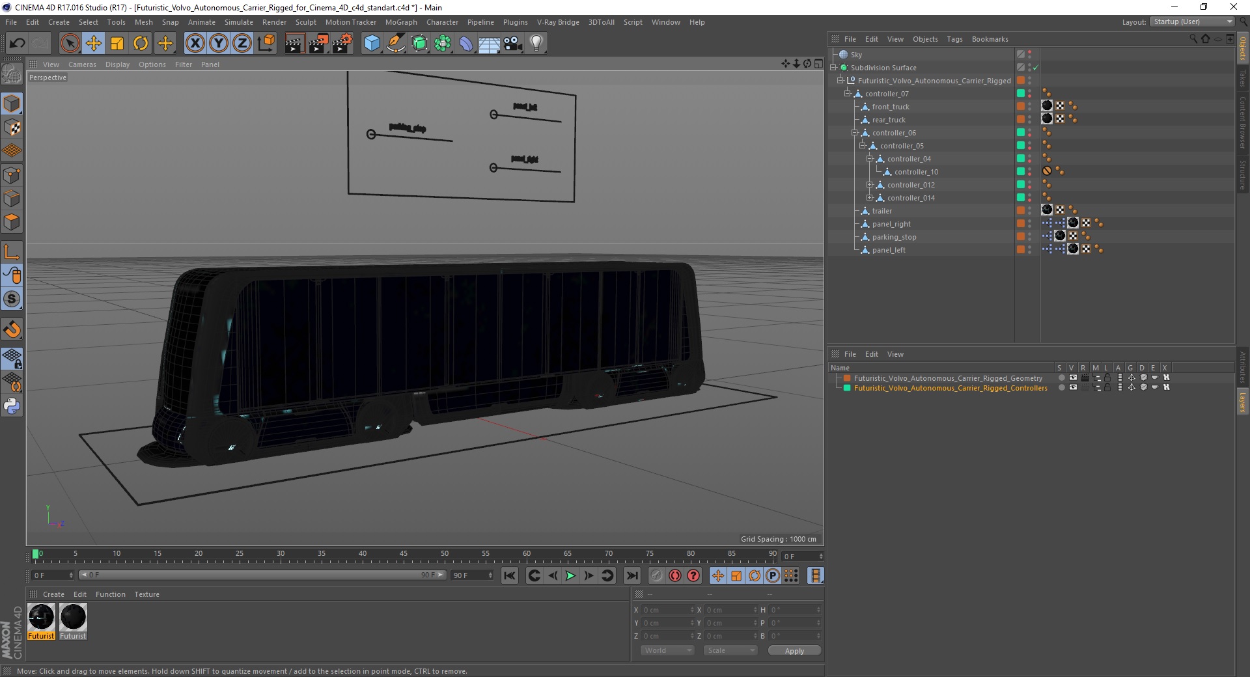The width and height of the screenshot is (1250, 677).
Task: Toggle solo for Rigged_Geometry layer
Action: [1062, 378]
